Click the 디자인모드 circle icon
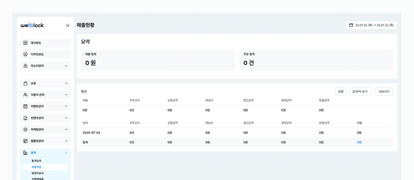414x180 pixels. point(25,54)
